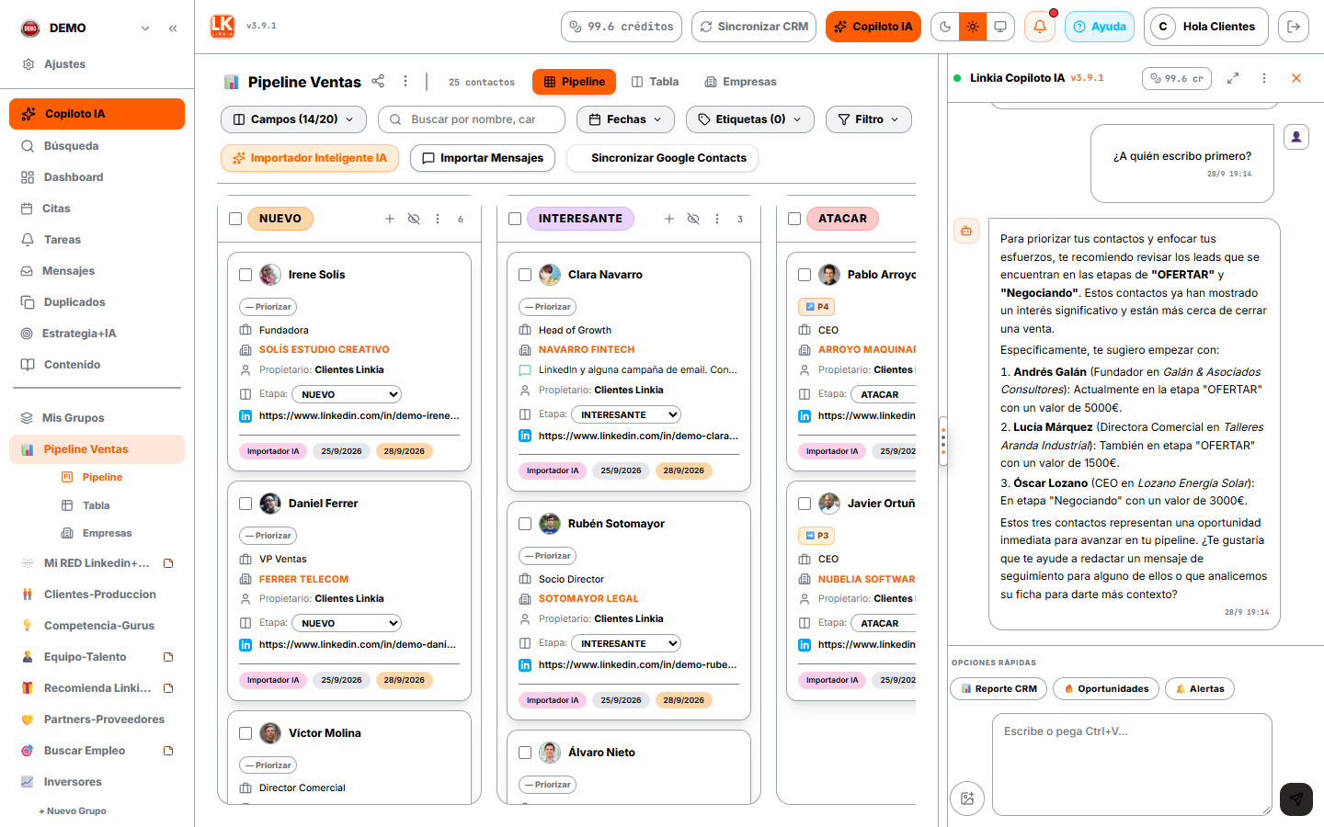
Task: Open LinkedIn icon on Irene Solís card
Action: point(245,416)
